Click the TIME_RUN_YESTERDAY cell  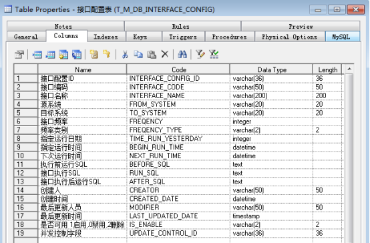pyautogui.click(x=178, y=138)
